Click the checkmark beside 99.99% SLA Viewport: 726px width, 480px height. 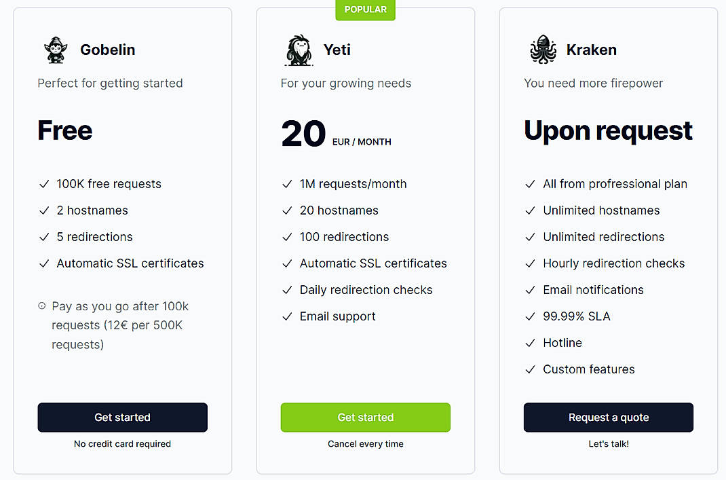530,316
